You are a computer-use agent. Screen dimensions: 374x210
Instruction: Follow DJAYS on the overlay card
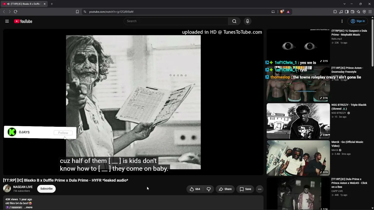[x=63, y=133]
